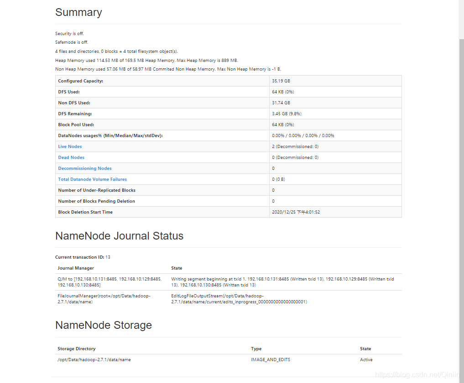Screen dimensions: 464x383
Task: Click Number of Blocks Pending Deletion label
Action: 96,201
